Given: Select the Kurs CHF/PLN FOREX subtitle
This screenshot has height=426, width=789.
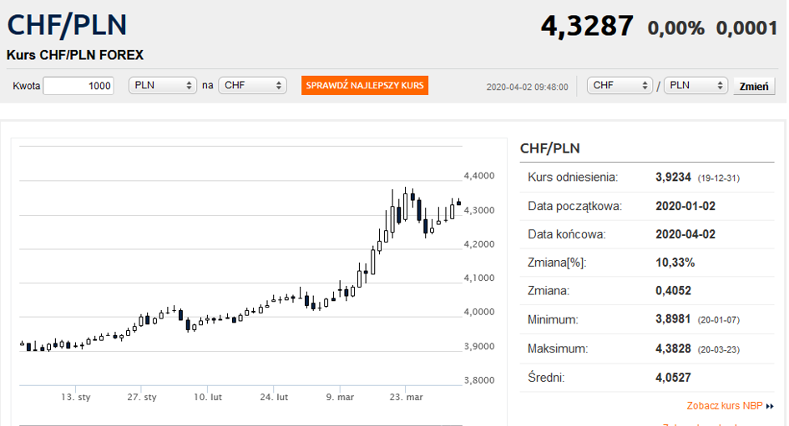Looking at the screenshot, I should 75,55.
